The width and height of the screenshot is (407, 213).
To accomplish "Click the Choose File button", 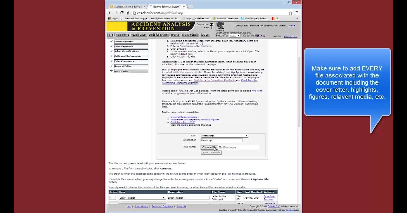I will pos(209,148).
